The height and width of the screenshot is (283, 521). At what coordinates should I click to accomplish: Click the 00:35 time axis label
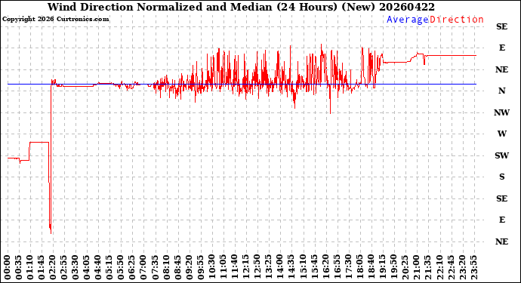tap(19, 267)
